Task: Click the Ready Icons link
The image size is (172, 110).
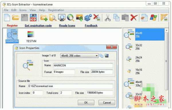Action: pyautogui.click(x=67, y=26)
